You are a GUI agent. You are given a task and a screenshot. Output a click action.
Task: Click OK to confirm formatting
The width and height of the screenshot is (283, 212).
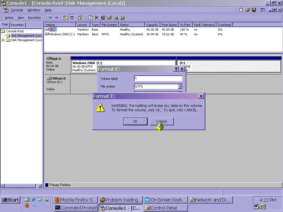tap(135, 121)
